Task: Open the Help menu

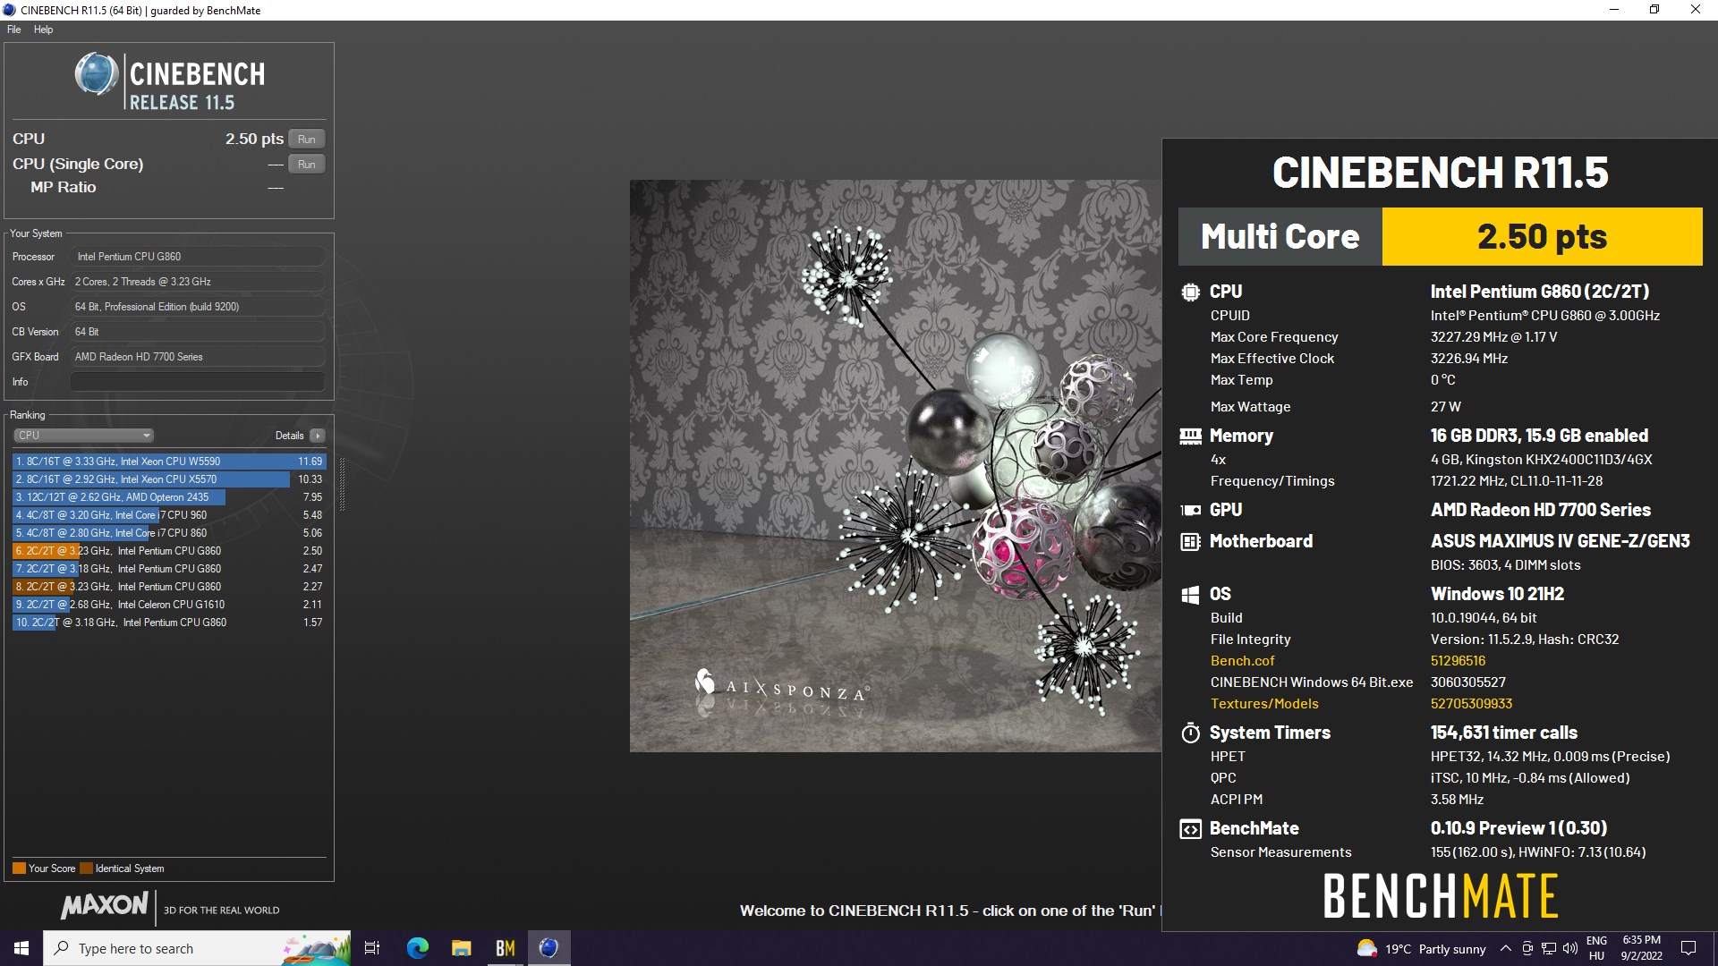Action: 43,30
